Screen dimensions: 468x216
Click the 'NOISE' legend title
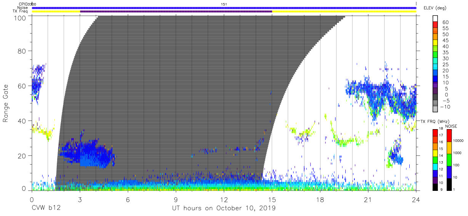pyautogui.click(x=451, y=126)
